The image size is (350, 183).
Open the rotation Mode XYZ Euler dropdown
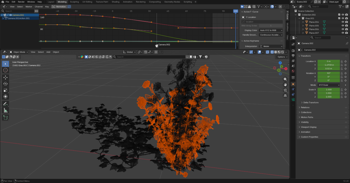(x=328, y=85)
